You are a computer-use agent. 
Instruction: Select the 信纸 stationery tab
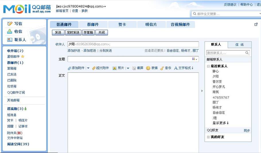click(239, 45)
